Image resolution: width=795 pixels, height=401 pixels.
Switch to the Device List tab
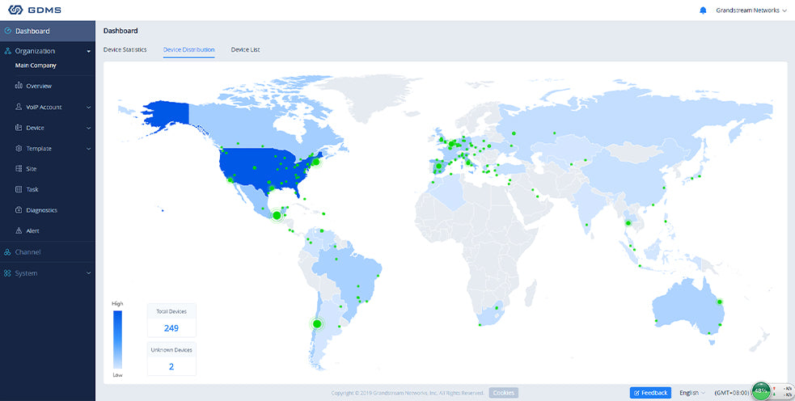coord(245,49)
